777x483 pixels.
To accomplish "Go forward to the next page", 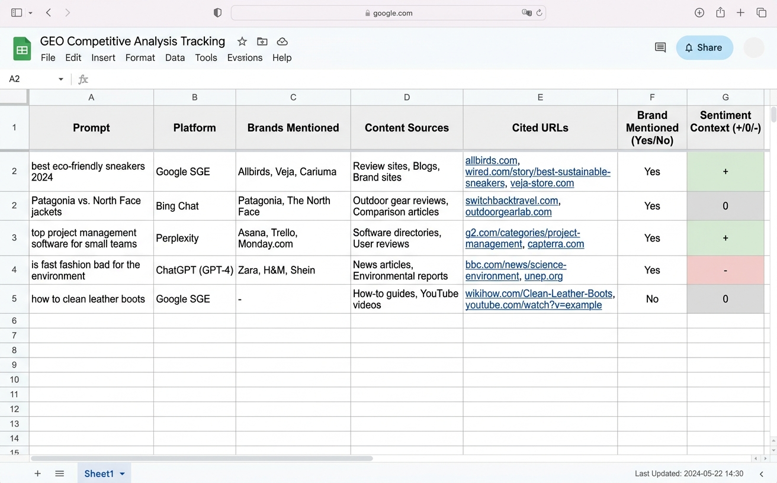I will click(x=67, y=12).
